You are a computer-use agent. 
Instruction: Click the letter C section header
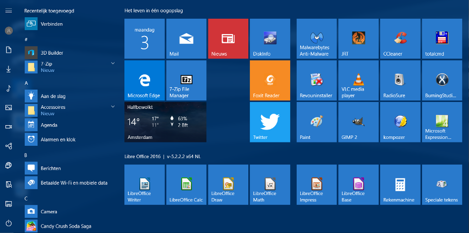(26, 199)
